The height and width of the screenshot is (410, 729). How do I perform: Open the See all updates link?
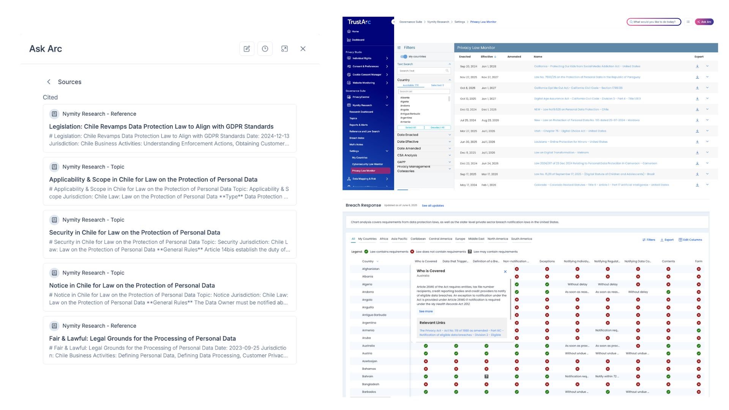point(433,206)
